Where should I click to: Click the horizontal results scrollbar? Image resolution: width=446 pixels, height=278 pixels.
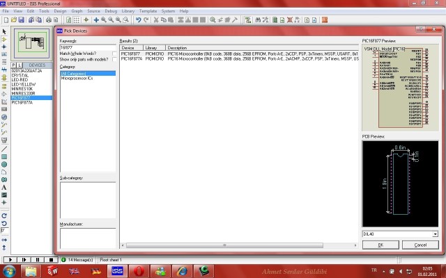(224, 245)
